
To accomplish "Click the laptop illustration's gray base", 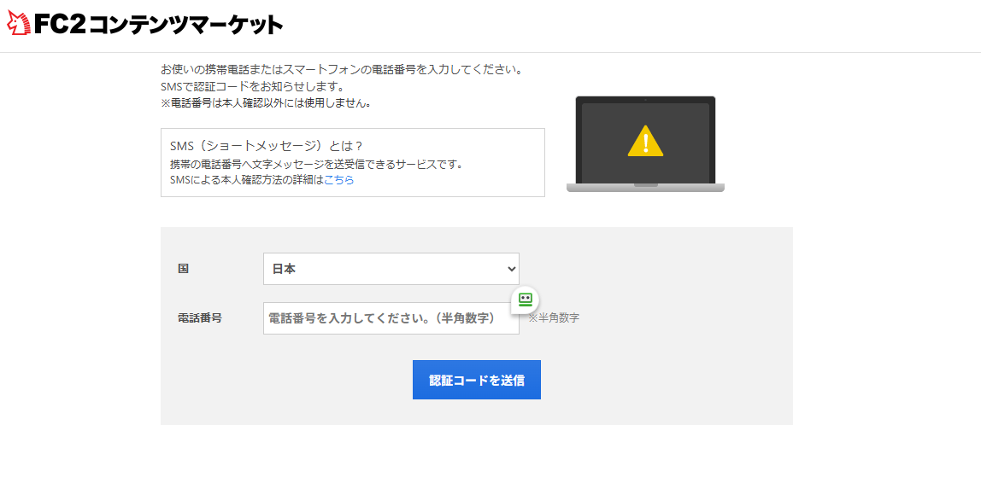I will [645, 187].
